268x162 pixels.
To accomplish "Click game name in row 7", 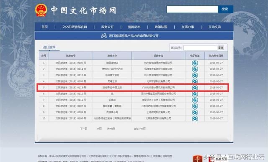I will (112, 100).
